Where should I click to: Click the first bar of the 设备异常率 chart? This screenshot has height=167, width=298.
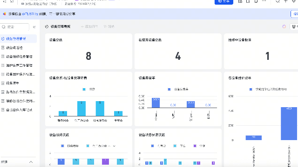point(156,103)
